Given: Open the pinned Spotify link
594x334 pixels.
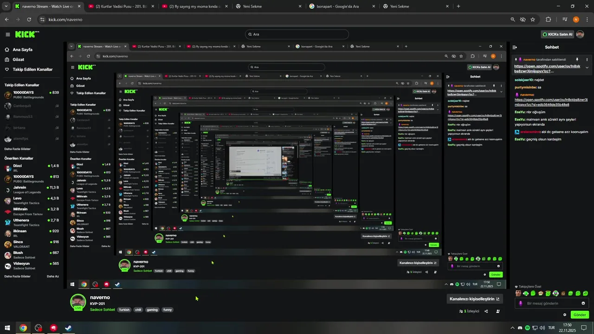Looking at the screenshot, I should pos(547,69).
